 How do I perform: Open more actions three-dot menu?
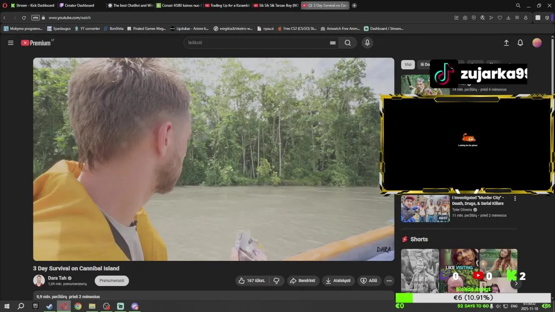[x=389, y=281]
